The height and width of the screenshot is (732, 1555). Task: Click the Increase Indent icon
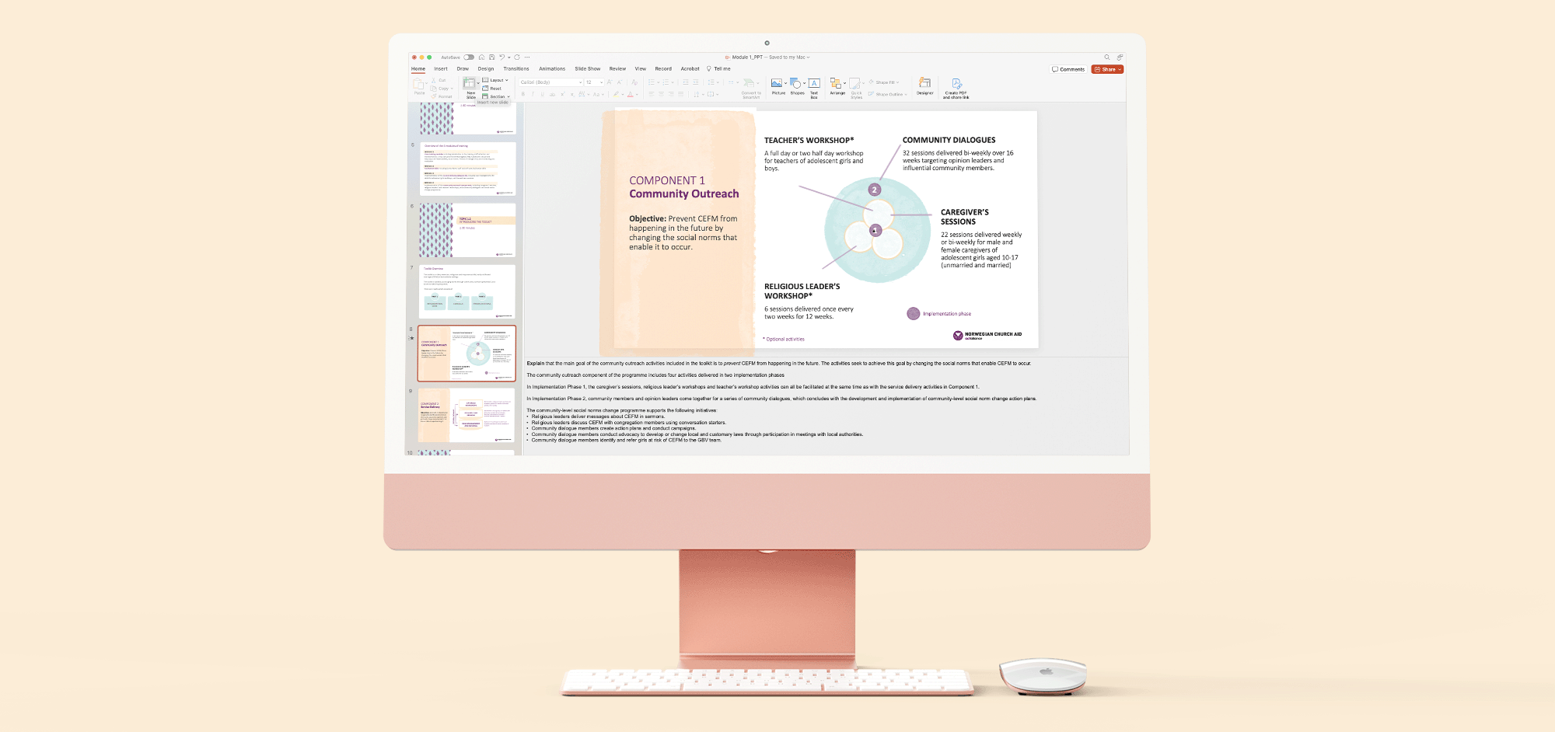click(x=696, y=82)
